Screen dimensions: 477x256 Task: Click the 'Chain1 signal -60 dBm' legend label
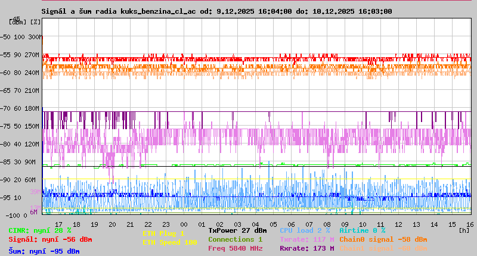383,248
